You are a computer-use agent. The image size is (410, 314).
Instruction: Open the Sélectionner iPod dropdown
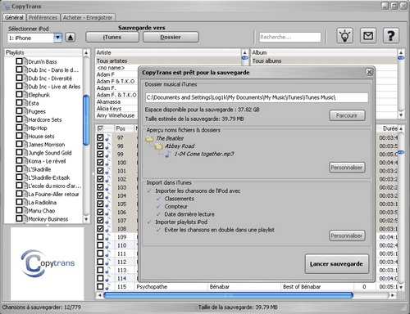pos(57,38)
